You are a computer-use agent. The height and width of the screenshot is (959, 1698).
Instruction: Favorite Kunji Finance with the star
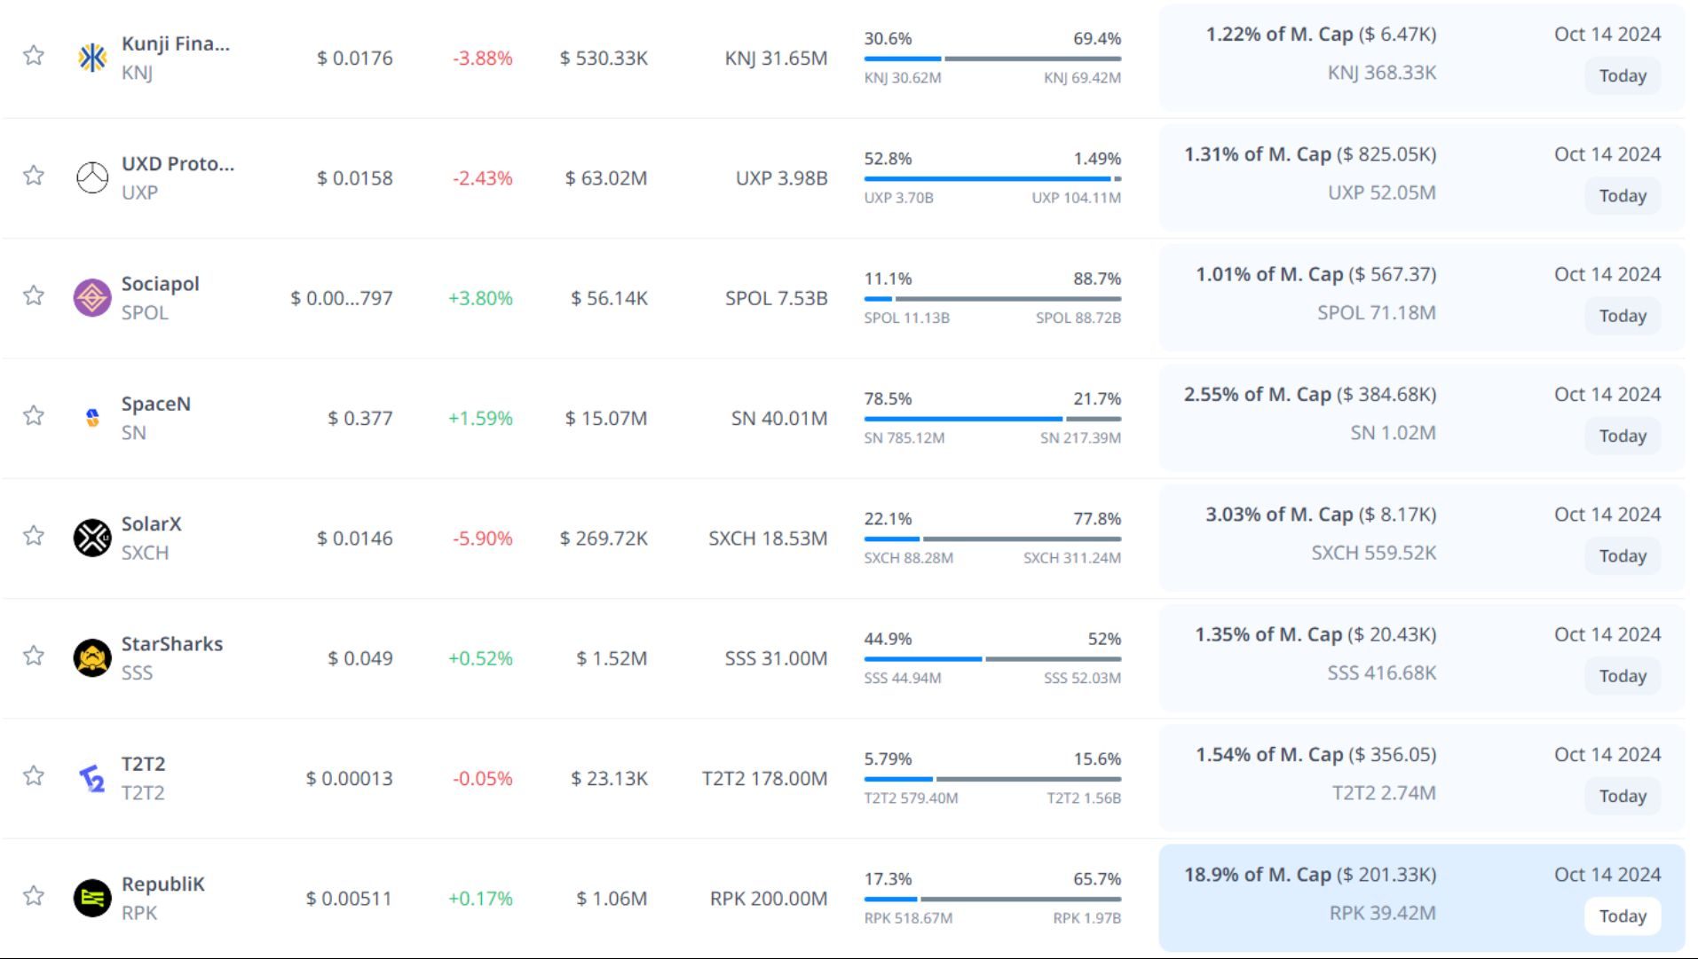tap(34, 56)
